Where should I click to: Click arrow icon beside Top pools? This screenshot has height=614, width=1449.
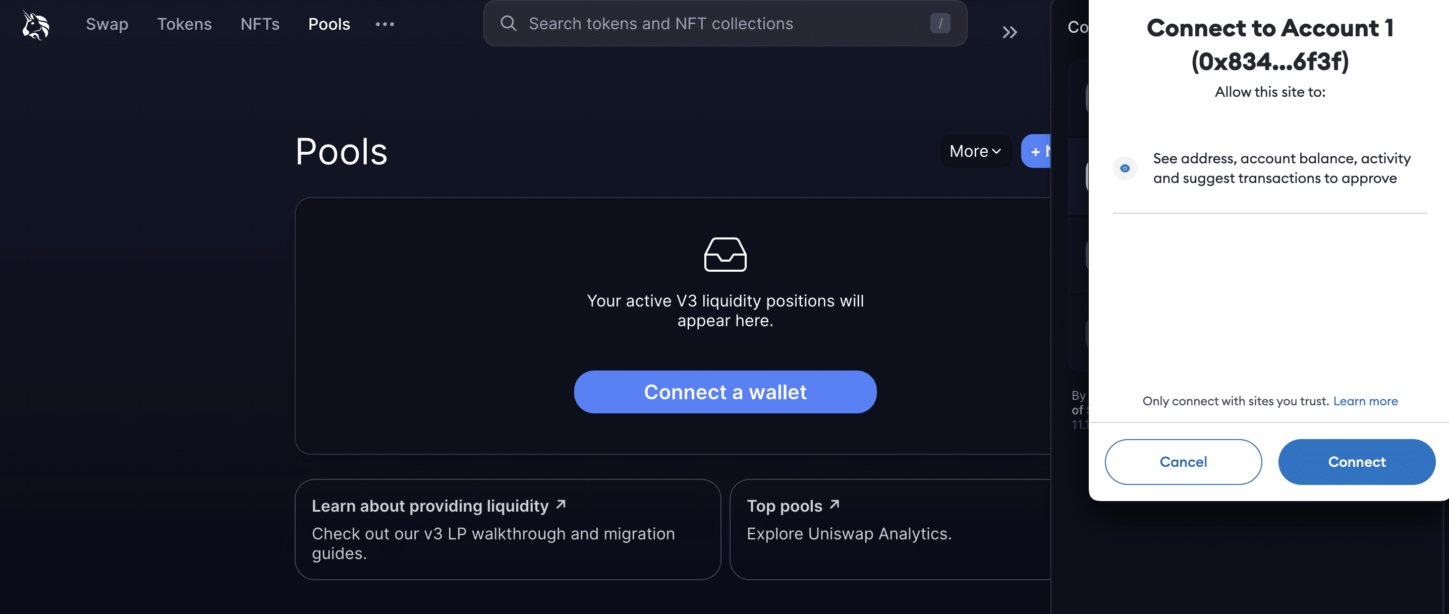pyautogui.click(x=835, y=505)
